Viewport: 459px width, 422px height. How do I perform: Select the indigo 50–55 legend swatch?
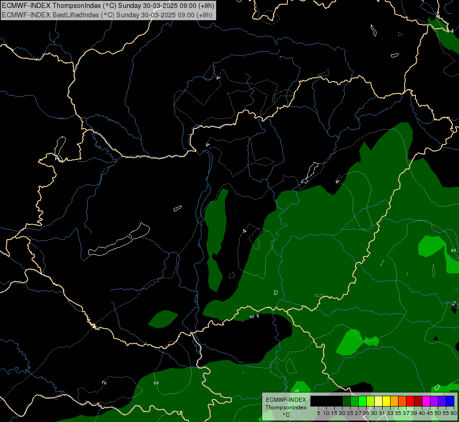click(442, 401)
